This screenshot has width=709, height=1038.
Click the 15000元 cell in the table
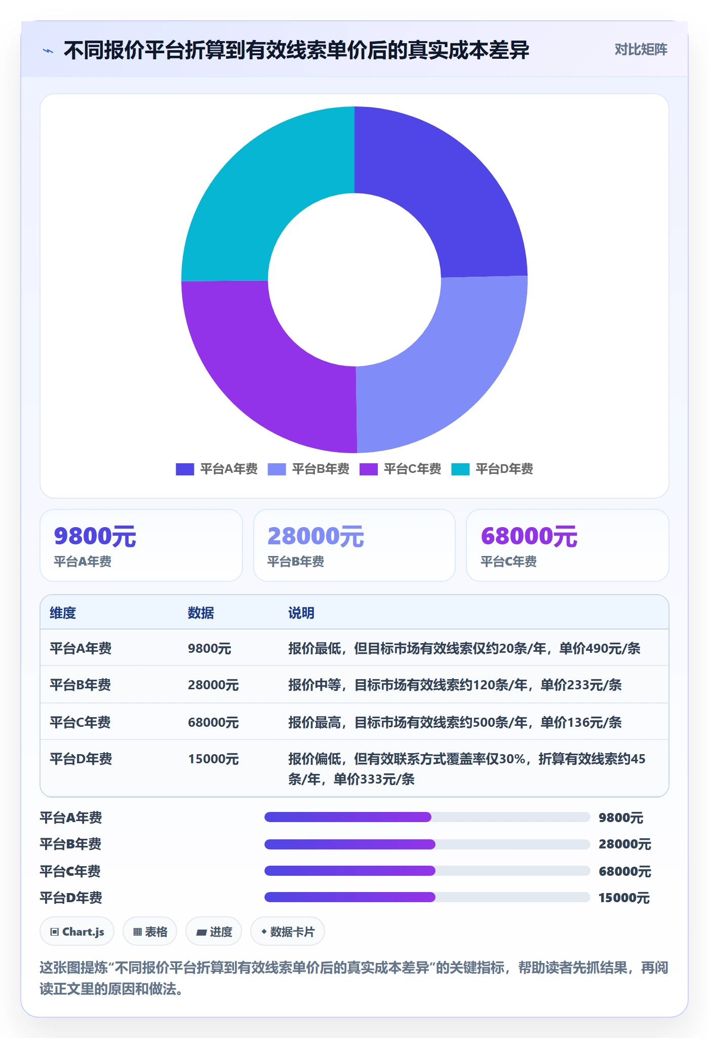(x=213, y=759)
